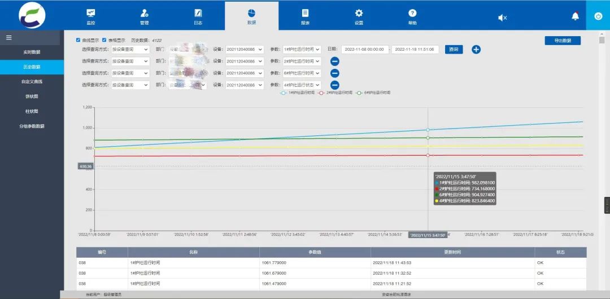Open 自定义曲线 in the sidebar

(32, 82)
